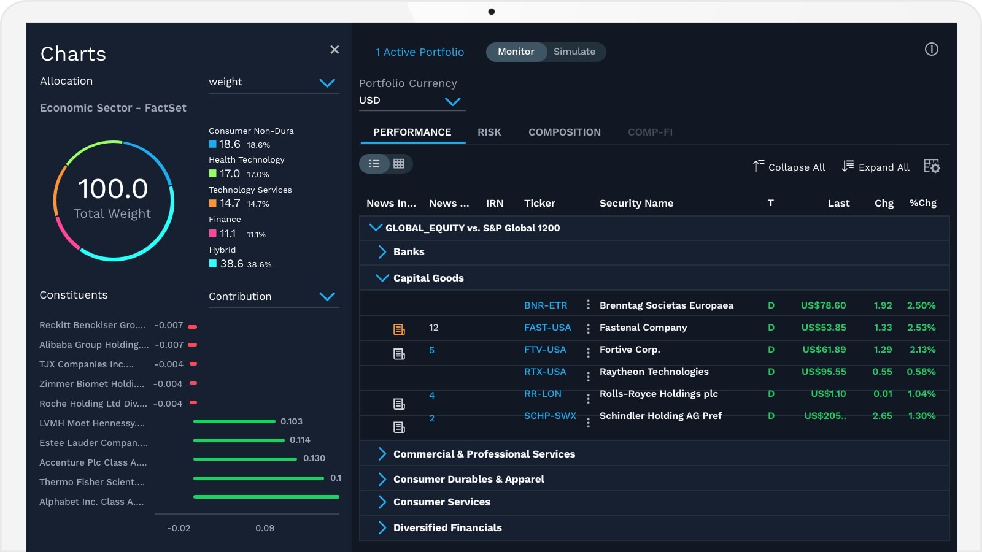Open kebab menu for Brenntag Societas Europaea
The image size is (982, 552).
(x=588, y=305)
